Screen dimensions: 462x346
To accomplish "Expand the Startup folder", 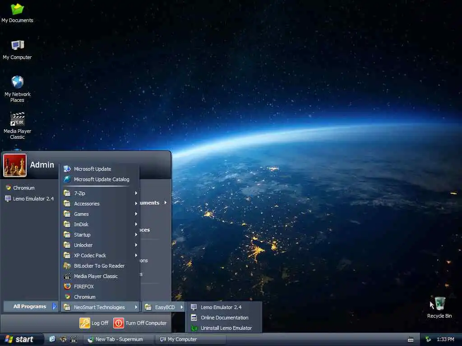I will (x=100, y=234).
